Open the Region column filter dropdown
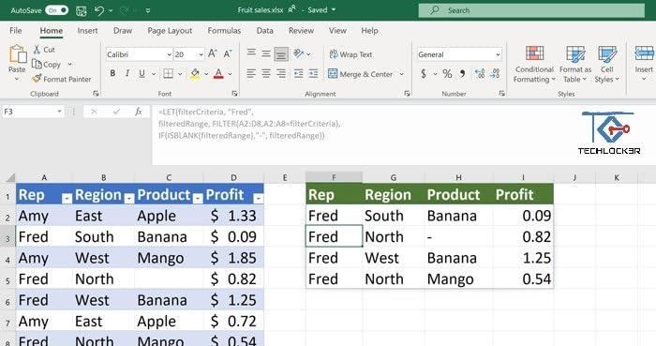This screenshot has height=346, width=656. (129, 199)
